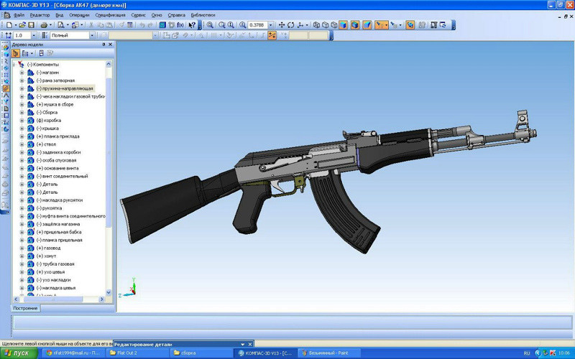Click the top edit-assembly icon in left sidebar
Image resolution: width=575 pixels, height=359 pixels.
click(6, 47)
